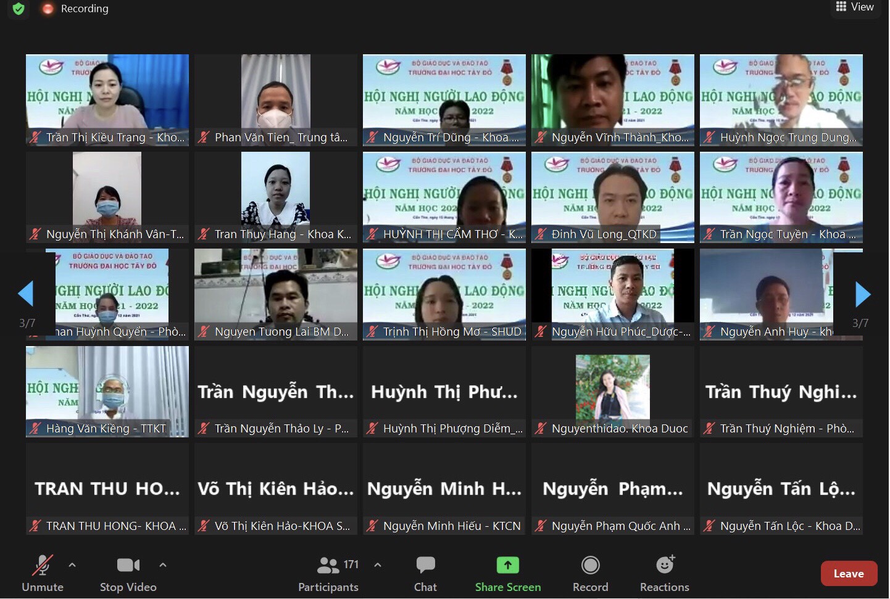Screen dimensions: 890x599
Task: Go to previous gallery page with left arrow
Action: [26, 294]
